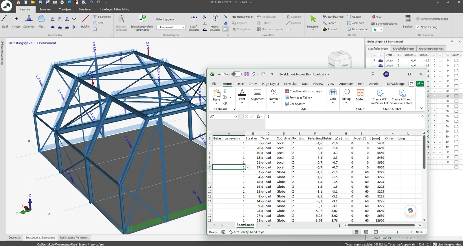Expand Format as Table options
The image size is (463, 246).
(299, 98)
